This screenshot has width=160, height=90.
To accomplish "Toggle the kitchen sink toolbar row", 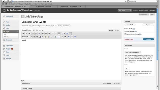I will point(70,33).
